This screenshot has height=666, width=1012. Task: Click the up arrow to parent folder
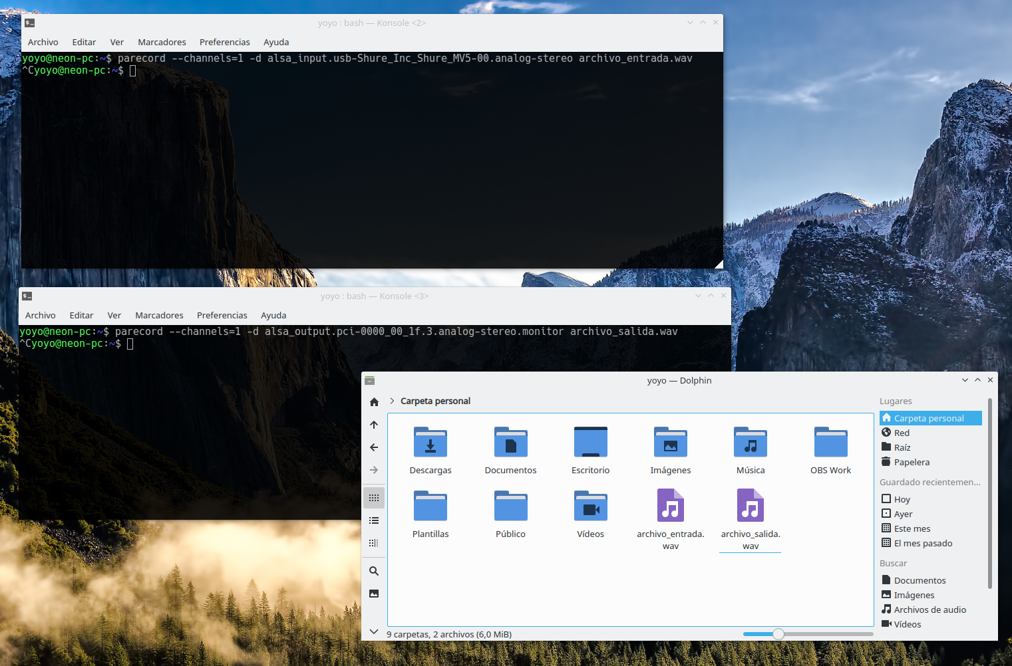click(374, 425)
